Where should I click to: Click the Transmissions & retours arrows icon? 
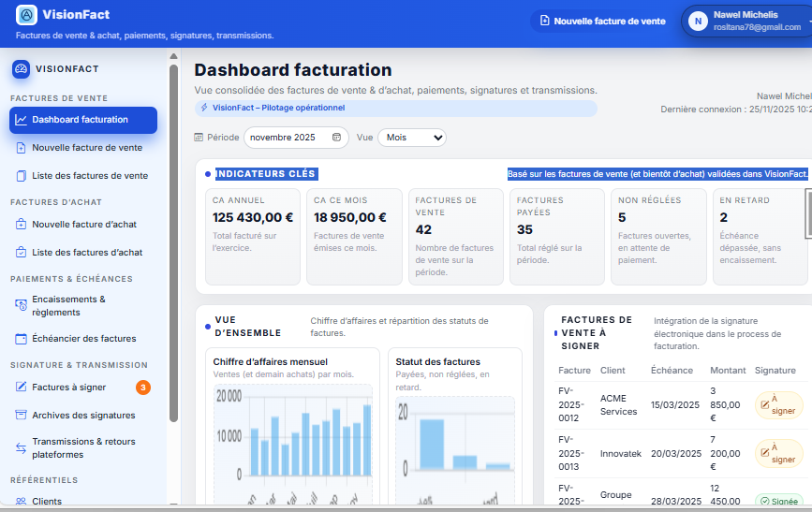(x=21, y=448)
